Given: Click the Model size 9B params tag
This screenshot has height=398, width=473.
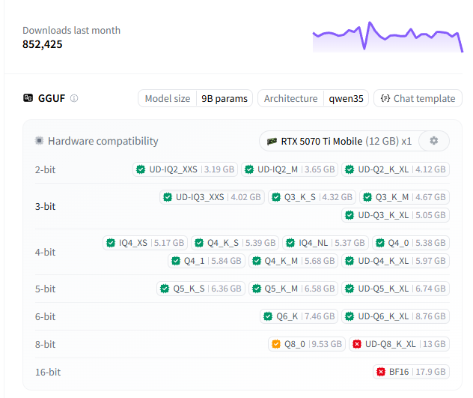Looking at the screenshot, I should tap(195, 98).
